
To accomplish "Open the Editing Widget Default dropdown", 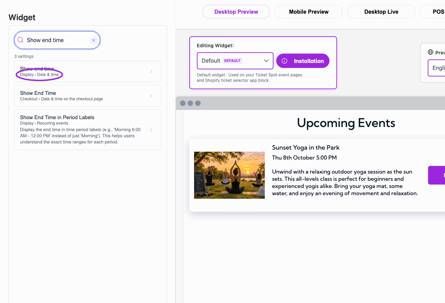I will tap(235, 61).
